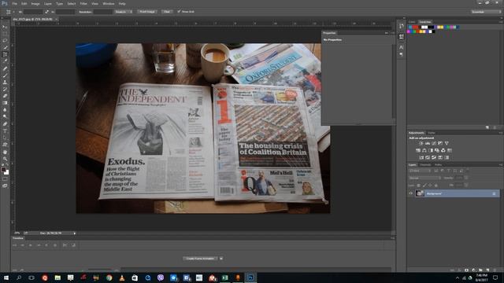Click the Clear button
This screenshot has width=504, height=283.
(x=166, y=12)
